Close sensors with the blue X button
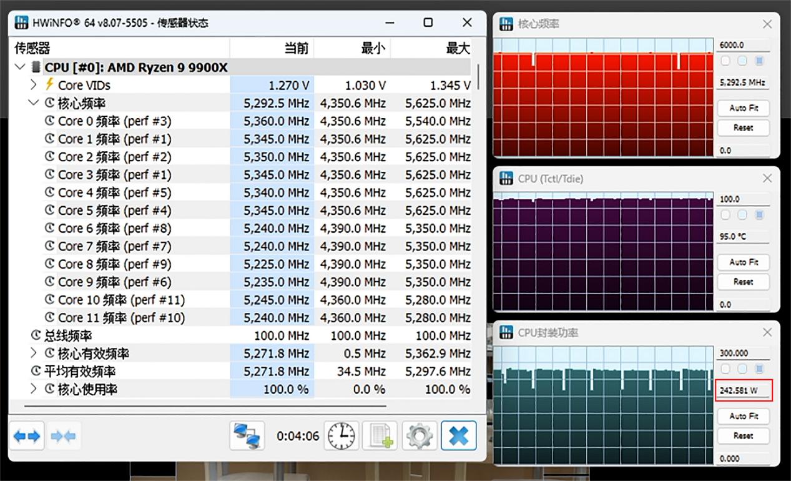 tap(458, 435)
